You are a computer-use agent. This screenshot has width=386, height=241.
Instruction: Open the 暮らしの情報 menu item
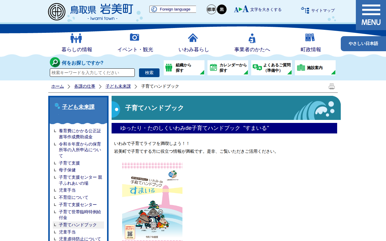point(77,50)
